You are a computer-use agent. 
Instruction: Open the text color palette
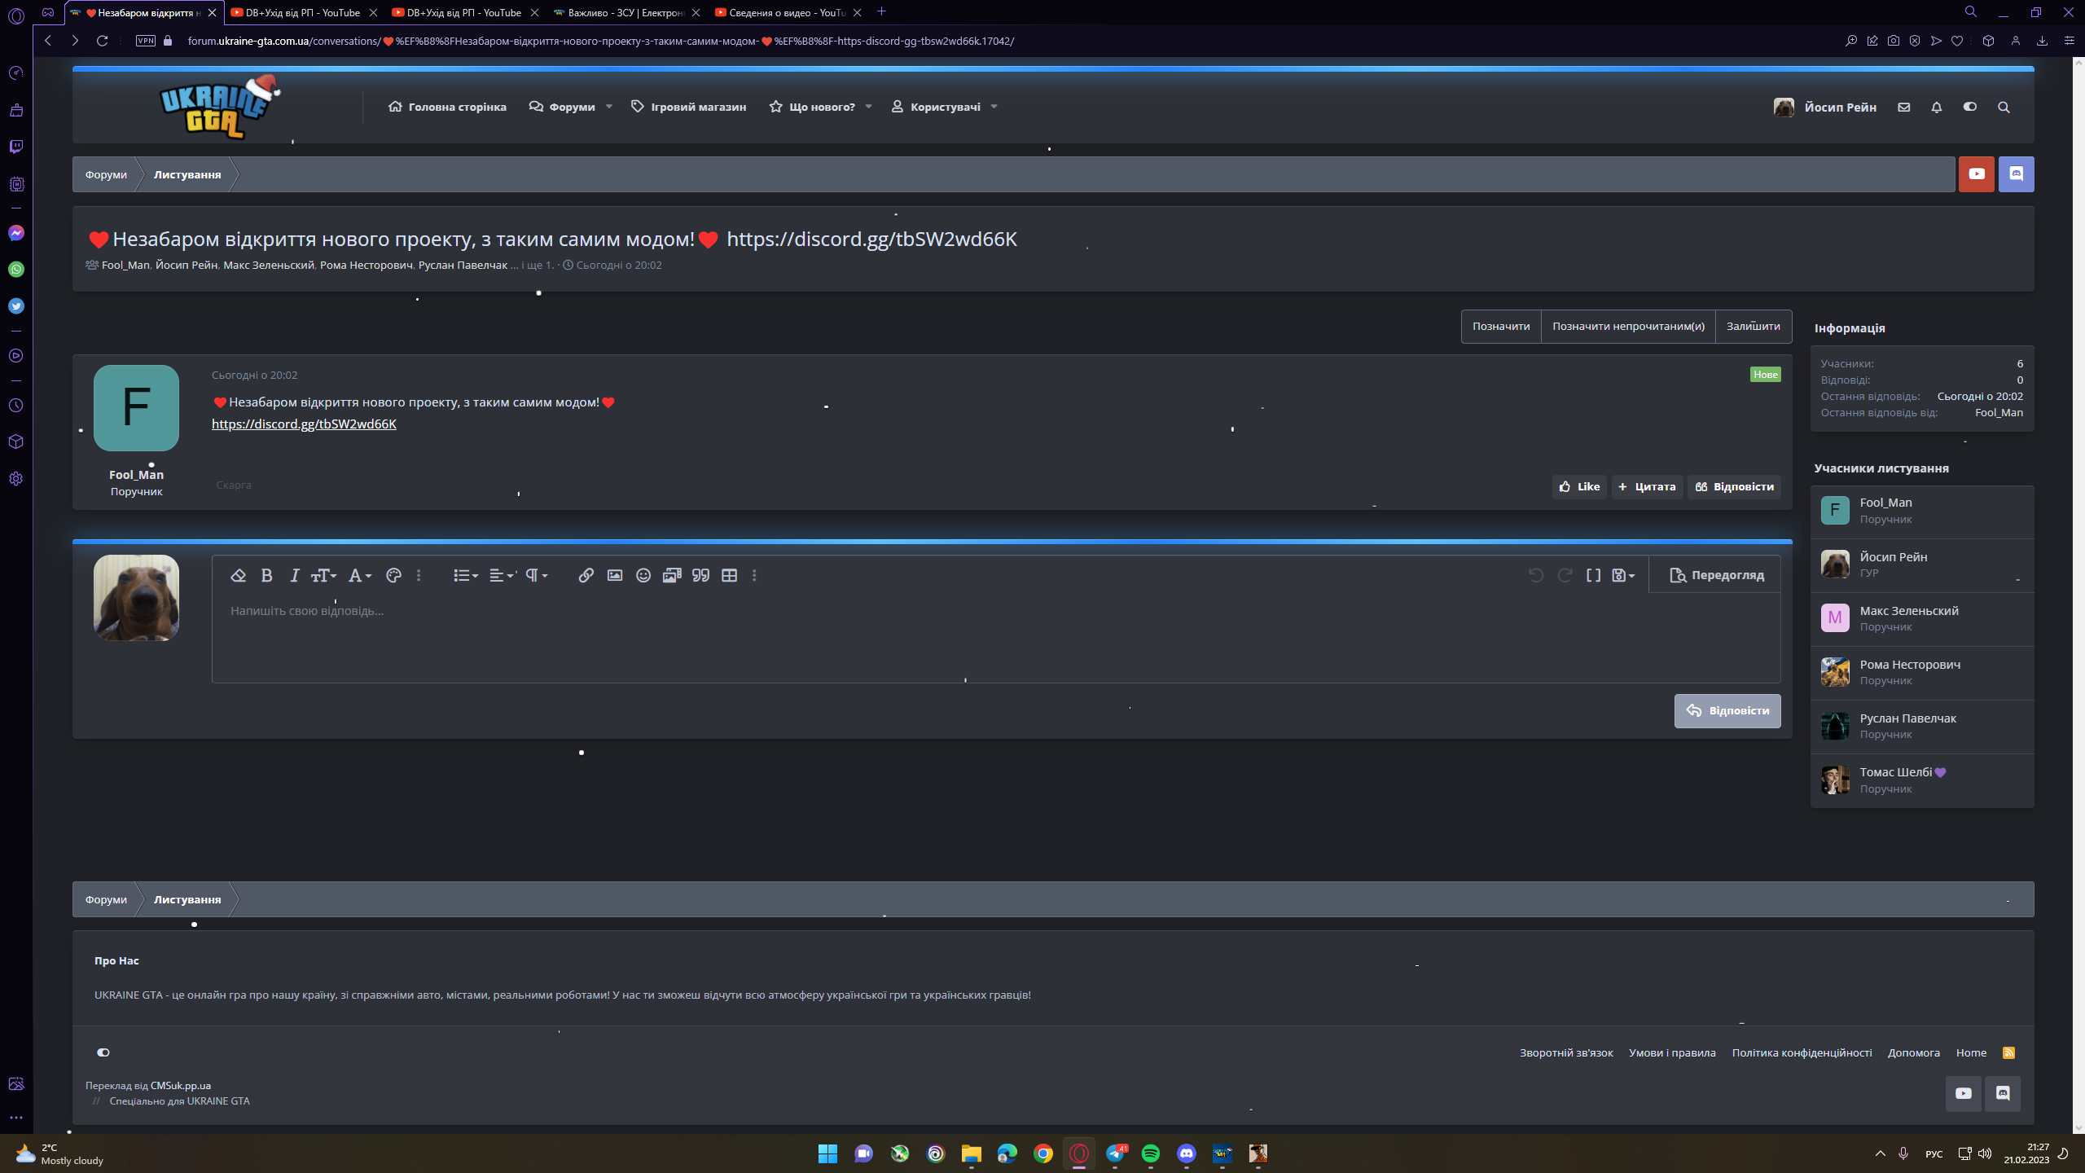pos(393,575)
